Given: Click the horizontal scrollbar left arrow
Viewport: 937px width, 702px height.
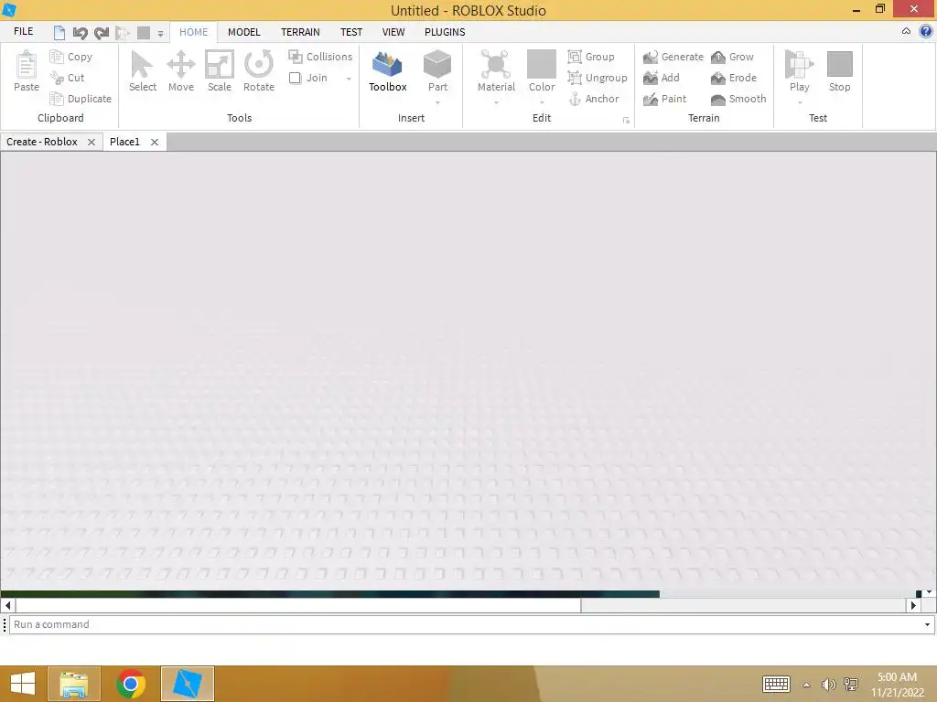Looking at the screenshot, I should pos(7,605).
